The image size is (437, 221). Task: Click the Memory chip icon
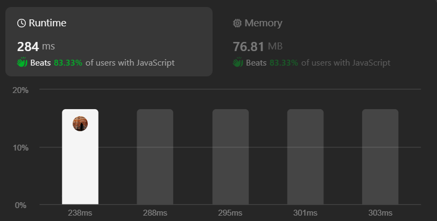(237, 23)
